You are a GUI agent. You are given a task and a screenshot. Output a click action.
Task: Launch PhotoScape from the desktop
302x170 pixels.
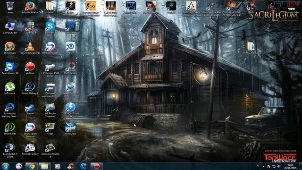pyautogui.click(x=70, y=68)
